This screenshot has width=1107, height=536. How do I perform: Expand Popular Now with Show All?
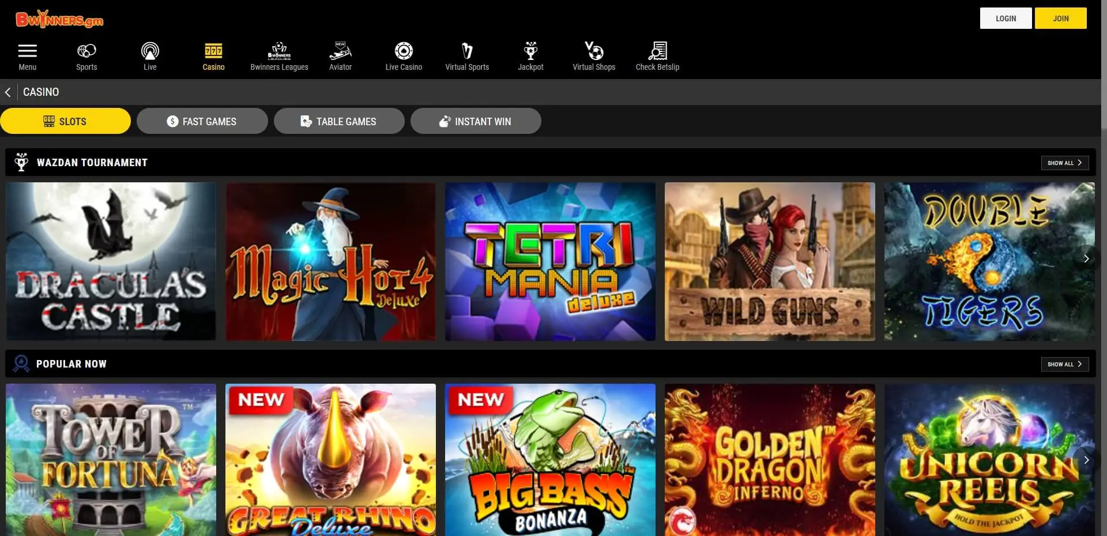[x=1064, y=365]
